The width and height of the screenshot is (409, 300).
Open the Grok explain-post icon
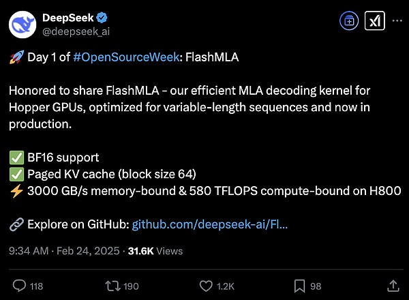(375, 22)
